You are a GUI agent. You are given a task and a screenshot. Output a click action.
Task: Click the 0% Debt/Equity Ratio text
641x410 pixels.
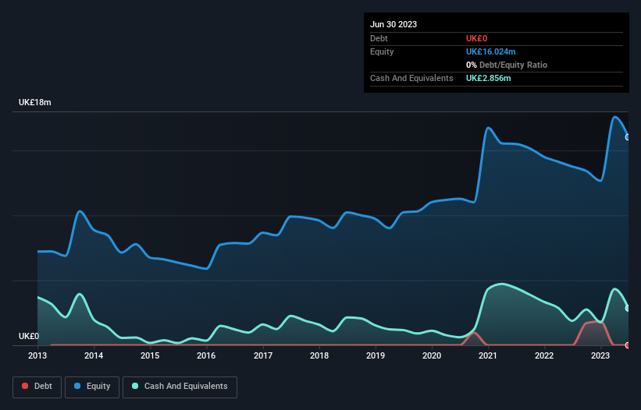pyautogui.click(x=507, y=65)
